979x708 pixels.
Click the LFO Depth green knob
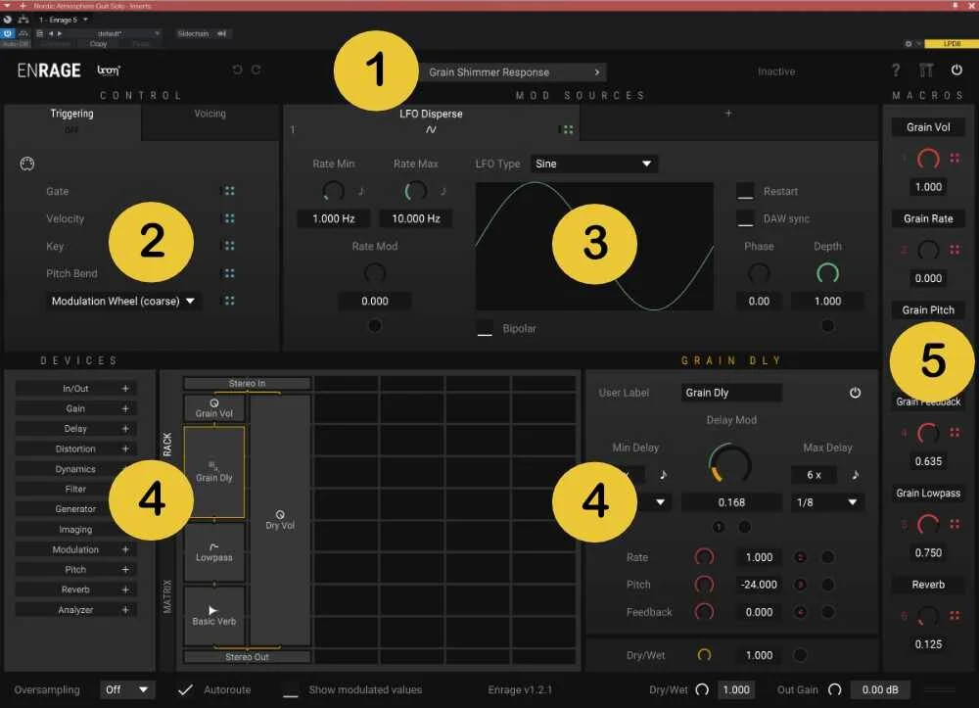[x=827, y=273]
